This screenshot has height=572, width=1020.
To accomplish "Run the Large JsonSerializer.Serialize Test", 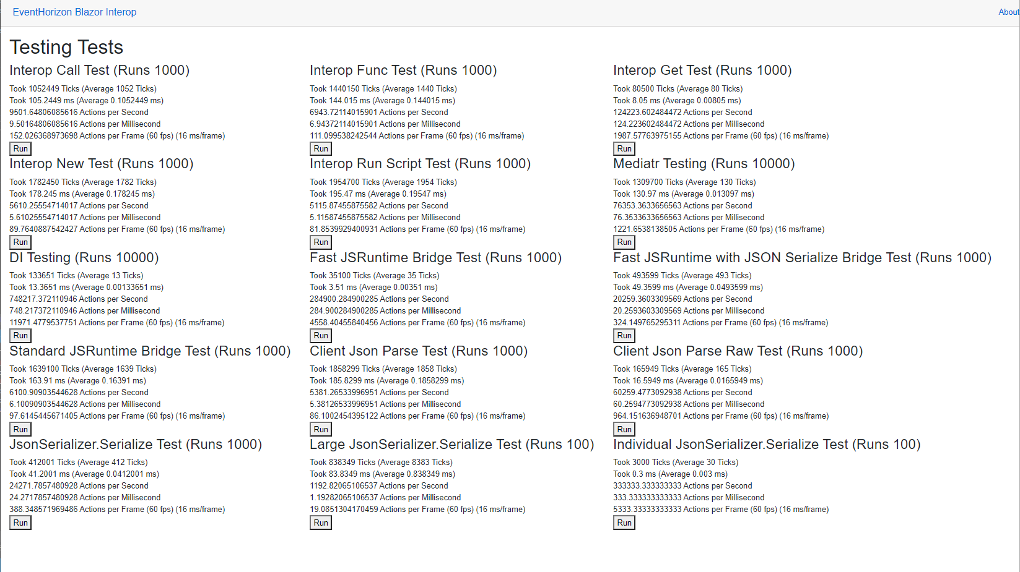I will pos(321,523).
